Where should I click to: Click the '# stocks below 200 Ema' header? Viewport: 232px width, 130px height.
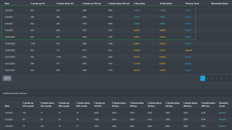point(208,104)
